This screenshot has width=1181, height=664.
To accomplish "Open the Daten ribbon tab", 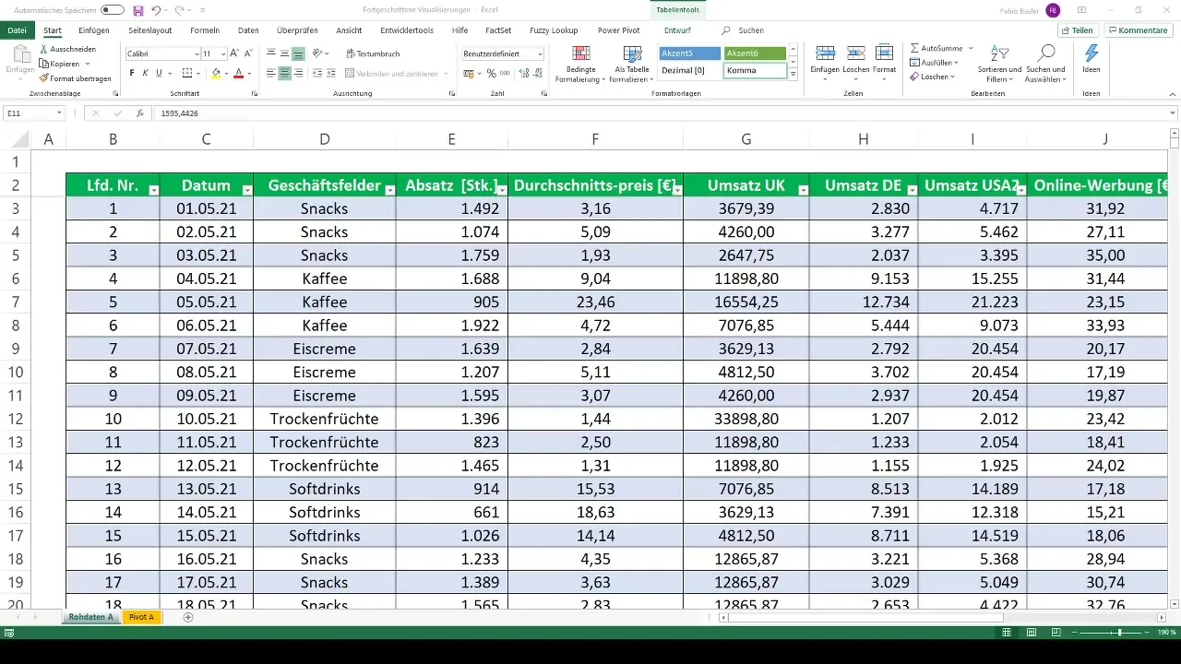I will [248, 30].
